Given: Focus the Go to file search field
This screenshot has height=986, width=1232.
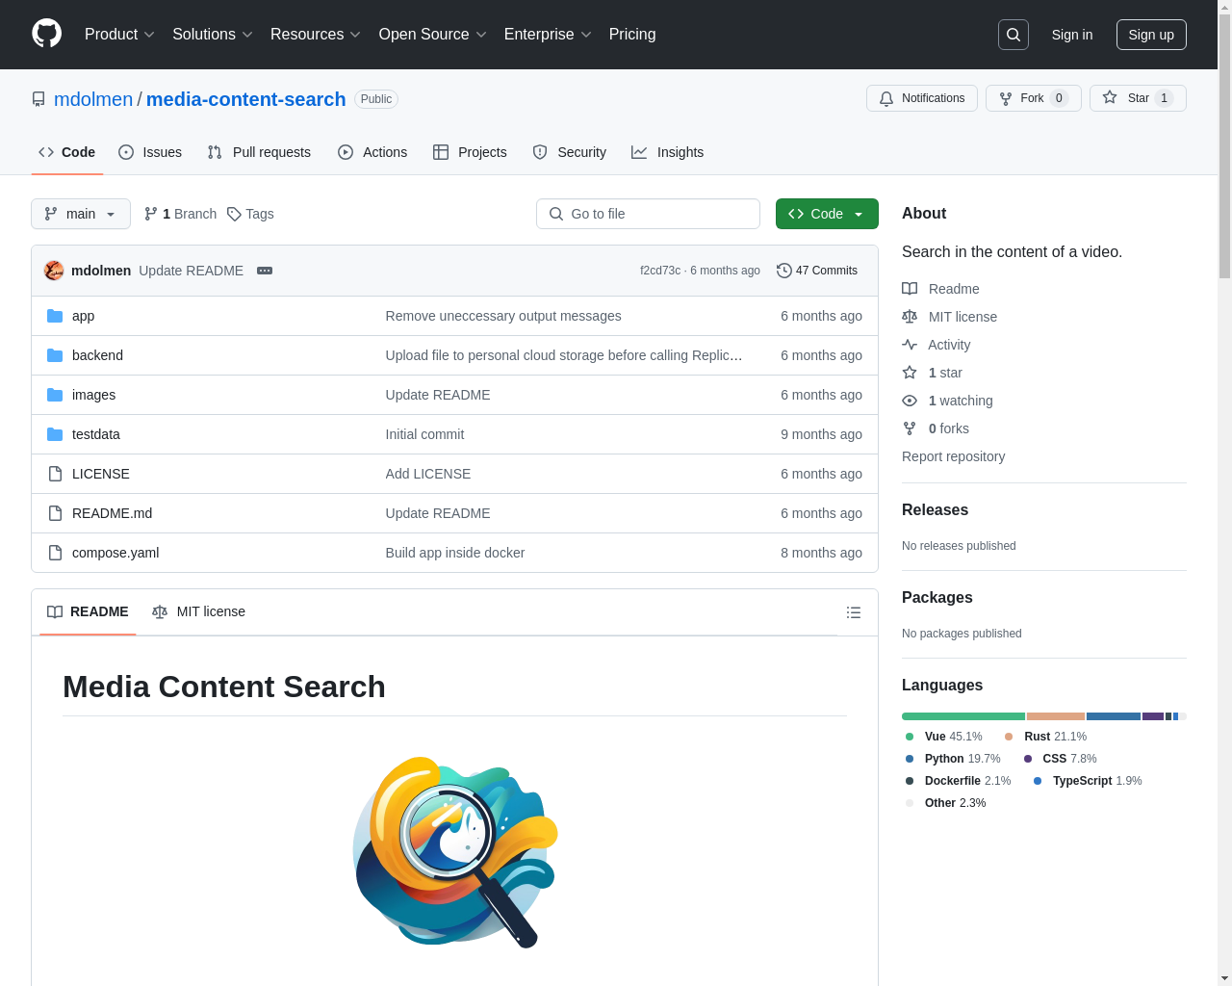Looking at the screenshot, I should point(648,214).
